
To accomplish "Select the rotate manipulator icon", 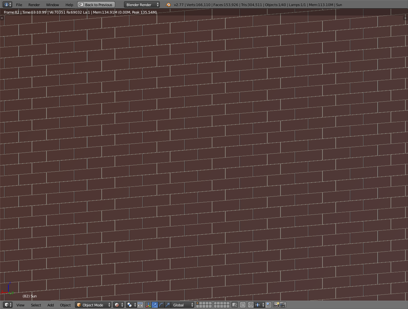I will (x=161, y=305).
